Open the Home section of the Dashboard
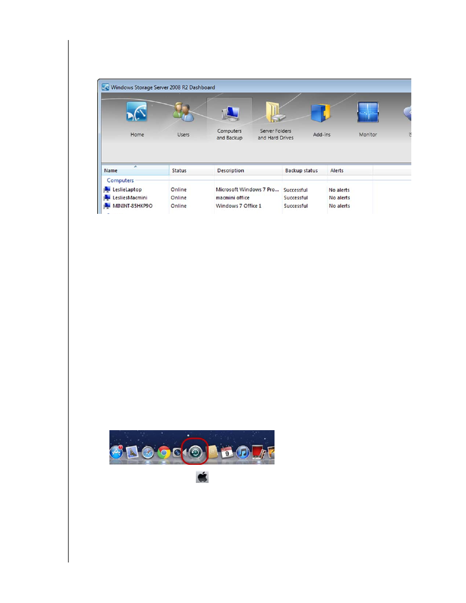 point(137,119)
